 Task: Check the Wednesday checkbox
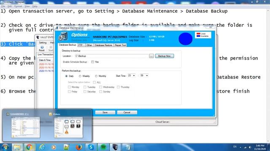(x=101, y=87)
